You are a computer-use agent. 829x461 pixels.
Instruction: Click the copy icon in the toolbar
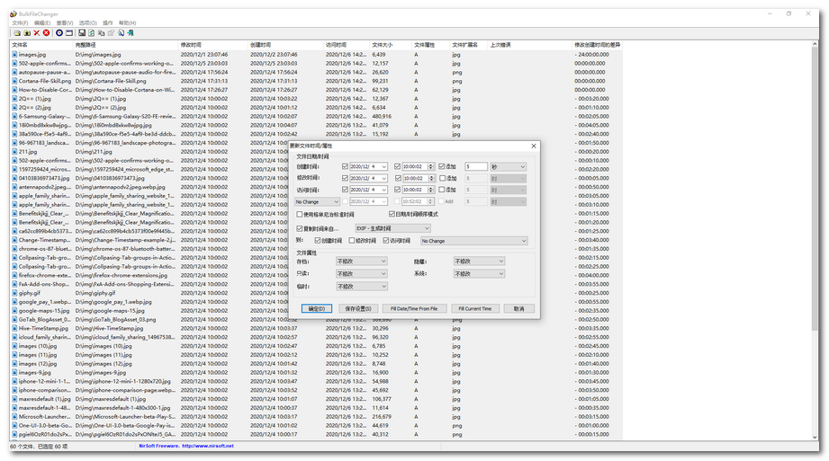(100, 33)
